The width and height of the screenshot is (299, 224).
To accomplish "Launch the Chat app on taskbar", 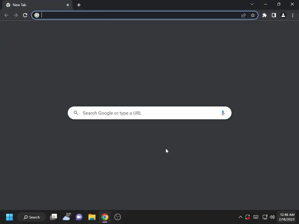I will click(79, 217).
